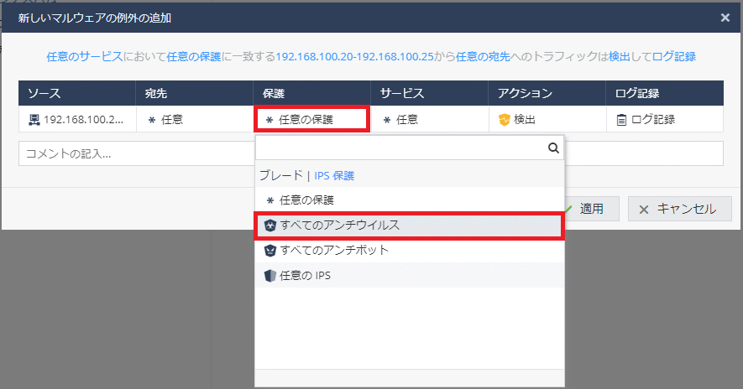Select すべてのアンチウイルス from the list
The width and height of the screenshot is (743, 389).
(339, 226)
